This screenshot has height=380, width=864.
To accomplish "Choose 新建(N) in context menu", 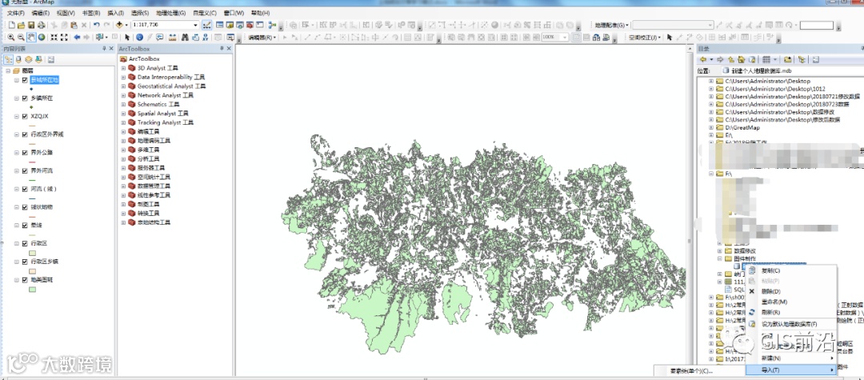I will point(791,358).
